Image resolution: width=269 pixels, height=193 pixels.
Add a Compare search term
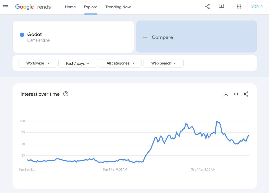[x=196, y=37]
